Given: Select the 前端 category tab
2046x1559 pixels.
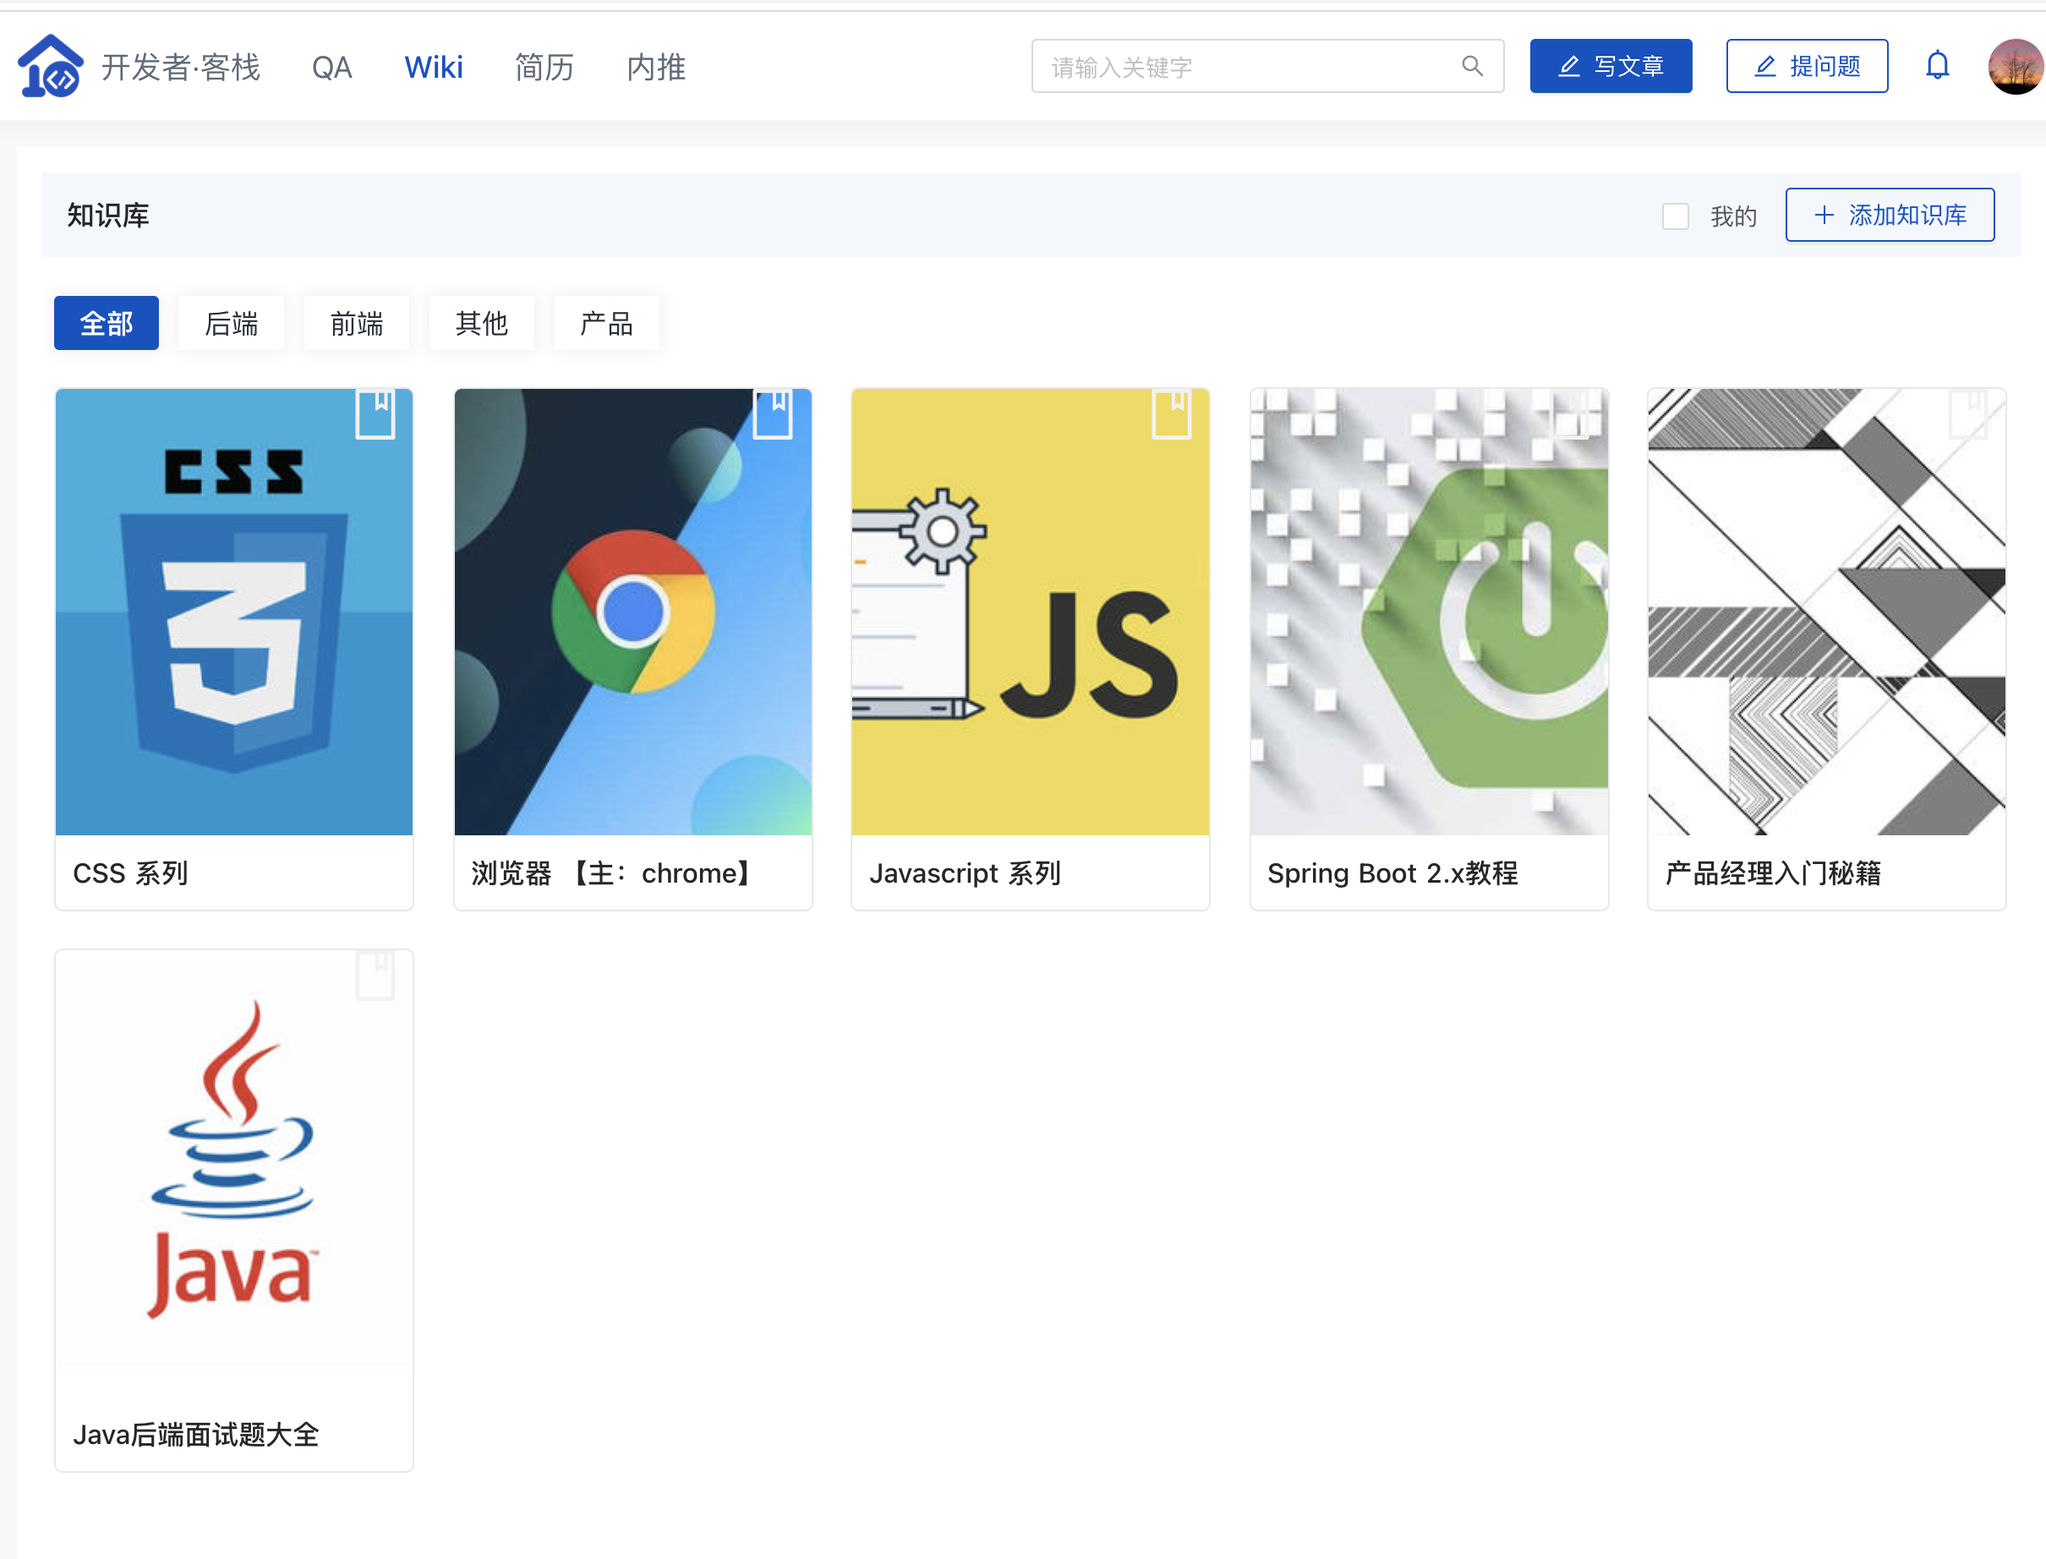Looking at the screenshot, I should tap(356, 323).
